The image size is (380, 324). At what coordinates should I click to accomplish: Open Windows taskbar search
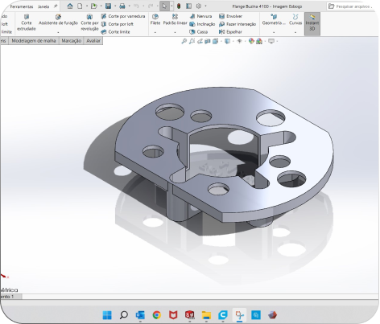[124, 315]
